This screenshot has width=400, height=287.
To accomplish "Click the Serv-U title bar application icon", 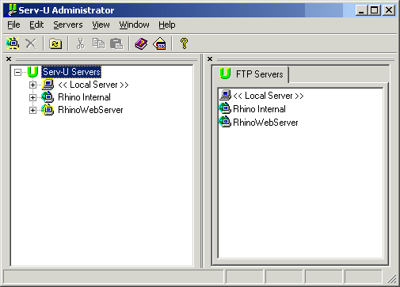I will click(11, 10).
